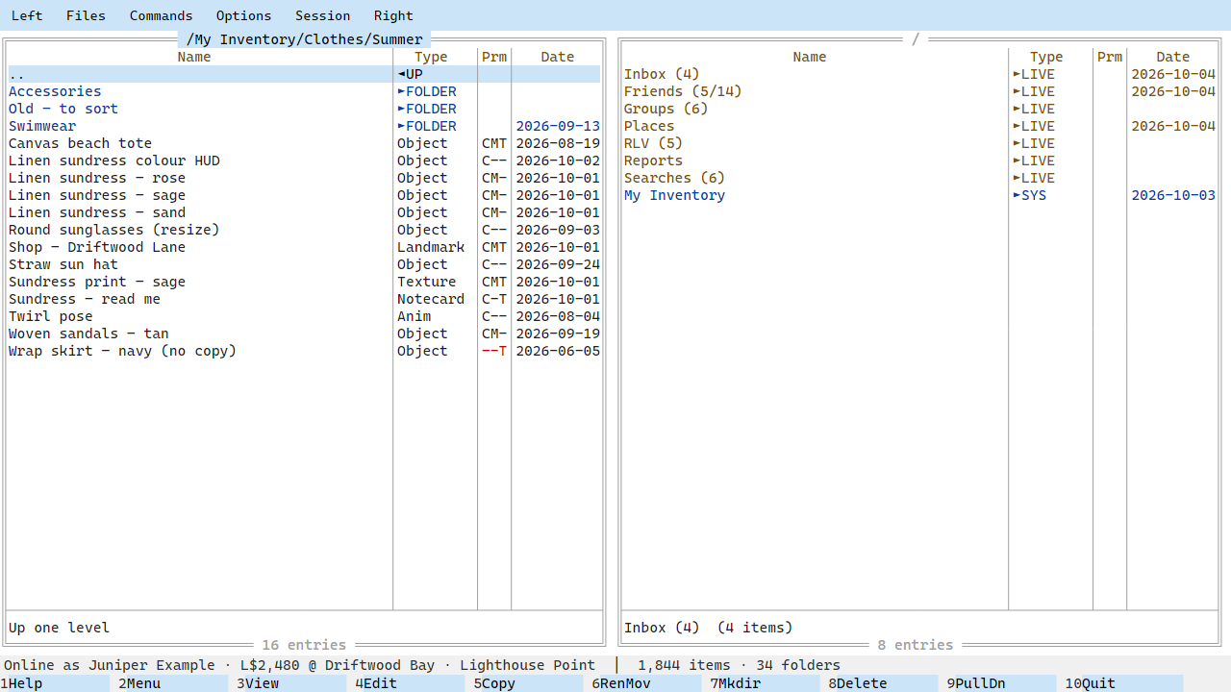
Task: Select the '..' up-one-level row
Action: (304, 74)
